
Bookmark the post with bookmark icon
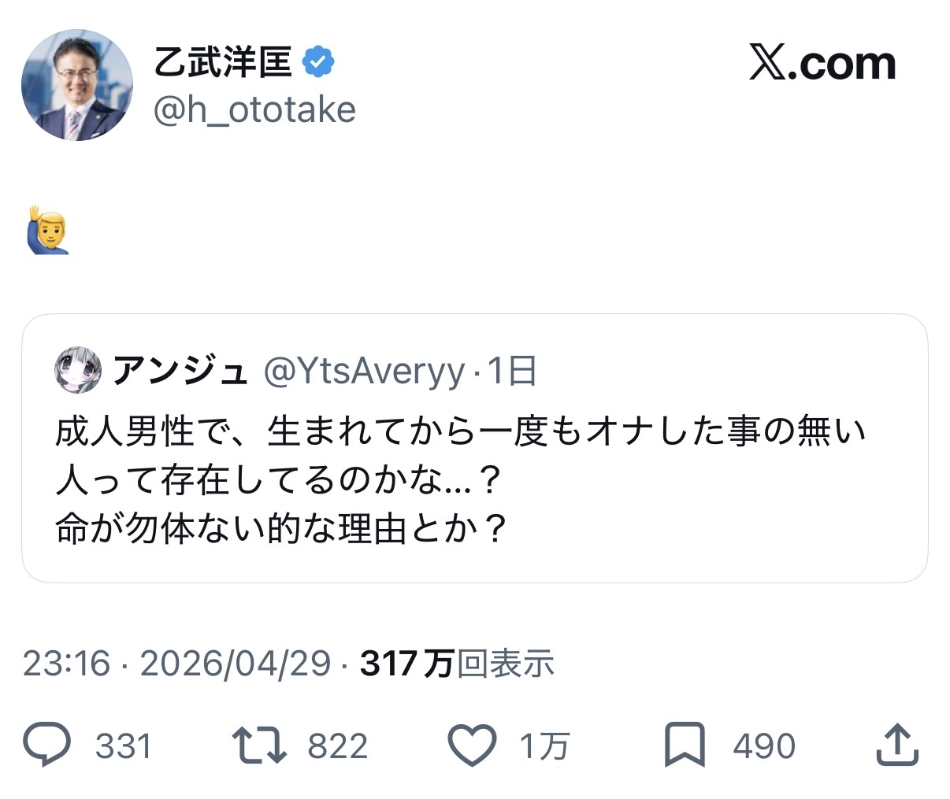[x=685, y=745]
